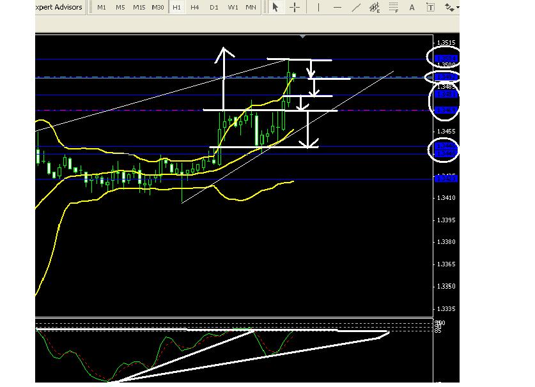Select the cursor arrow tool
Viewport: 535px width, 387px height.
coord(275,8)
